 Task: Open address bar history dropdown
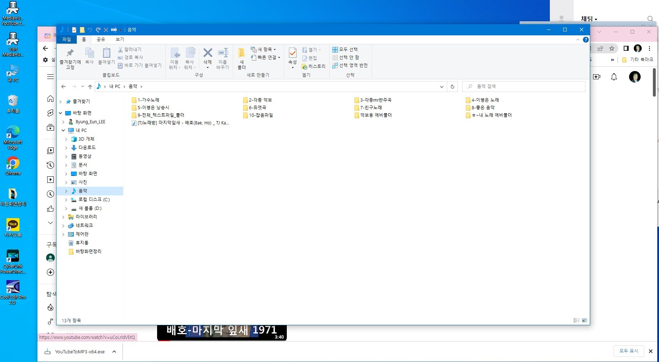pos(441,87)
